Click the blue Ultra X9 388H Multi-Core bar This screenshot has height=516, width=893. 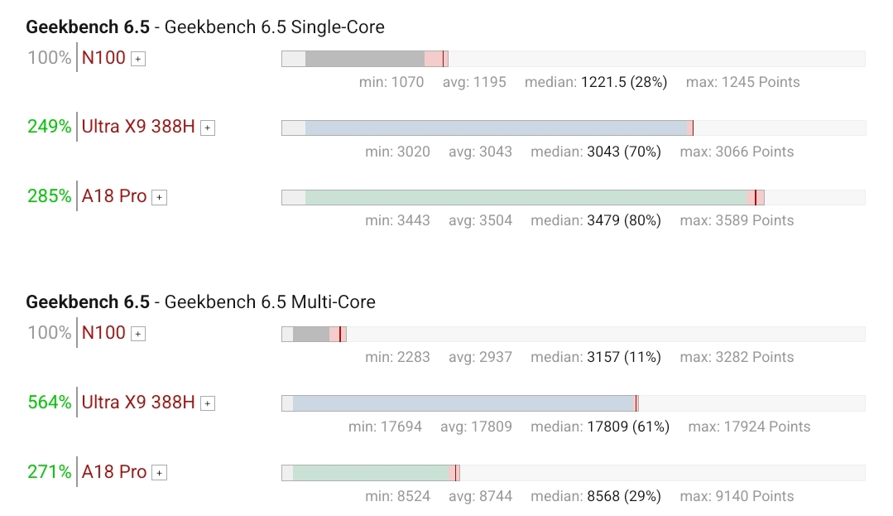point(463,403)
